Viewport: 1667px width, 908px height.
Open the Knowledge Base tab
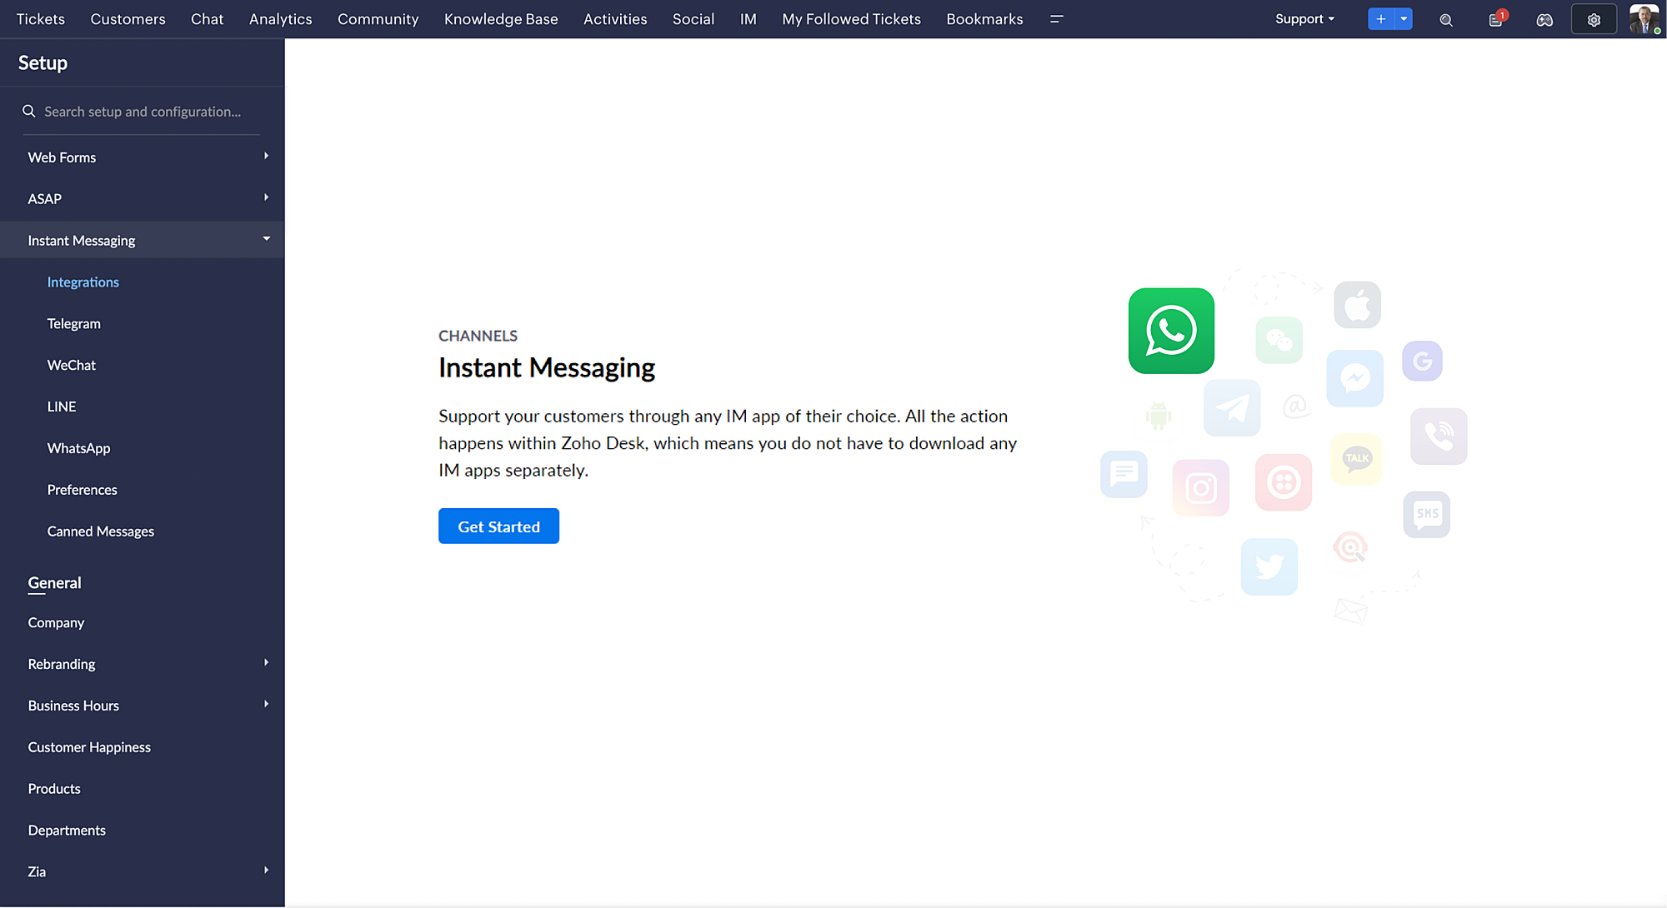[501, 19]
